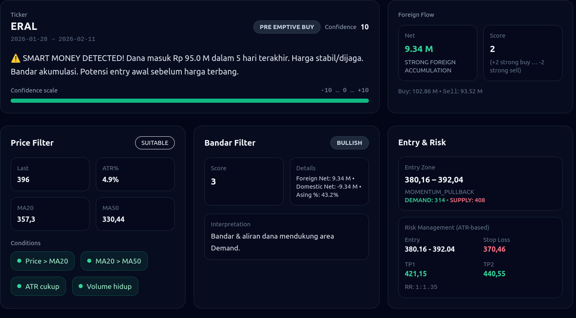Click the green dot in ATR cukup chip

(19, 286)
